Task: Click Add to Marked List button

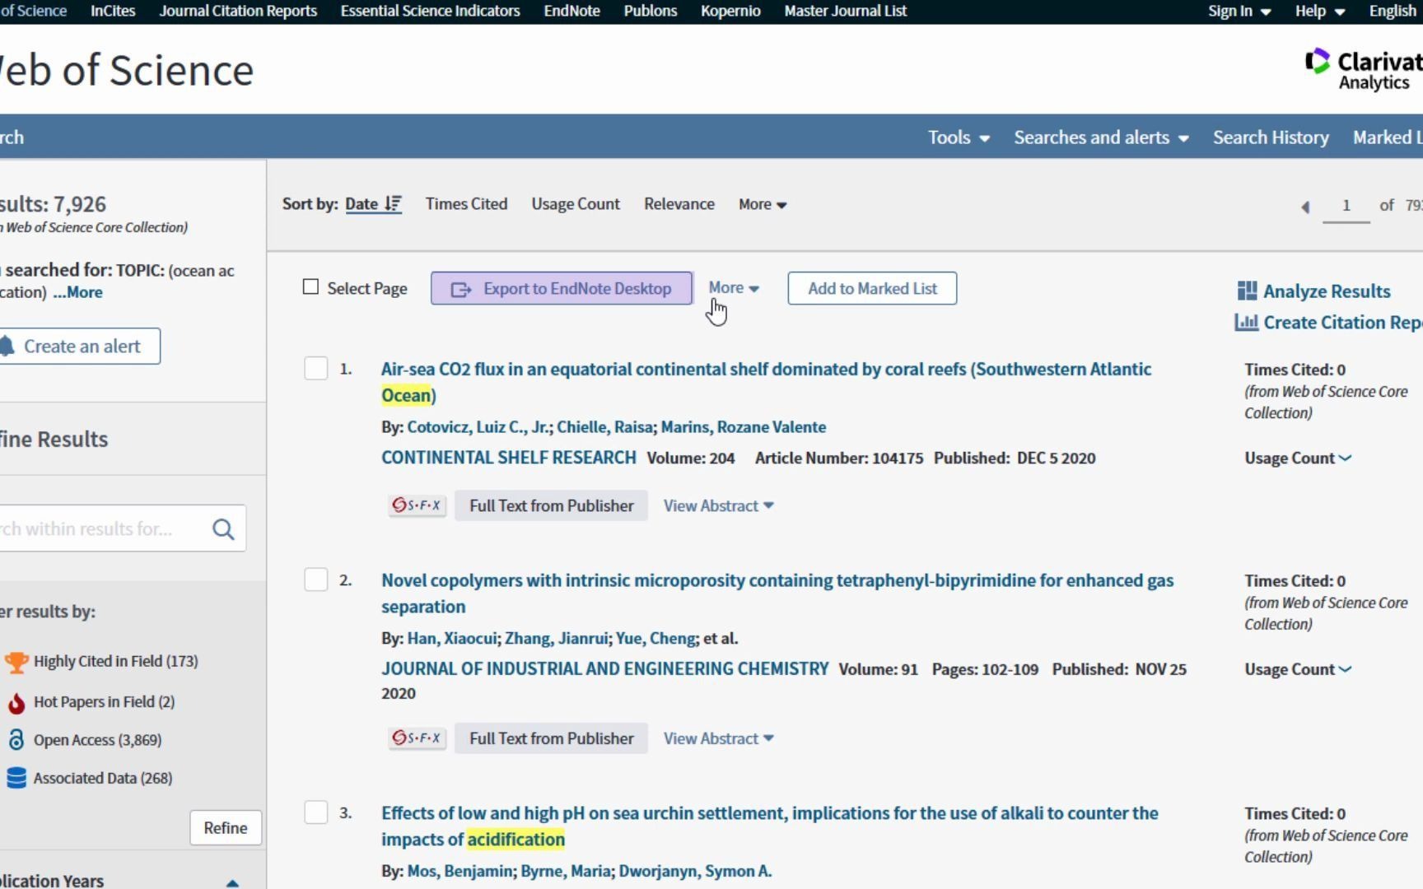Action: pos(872,288)
